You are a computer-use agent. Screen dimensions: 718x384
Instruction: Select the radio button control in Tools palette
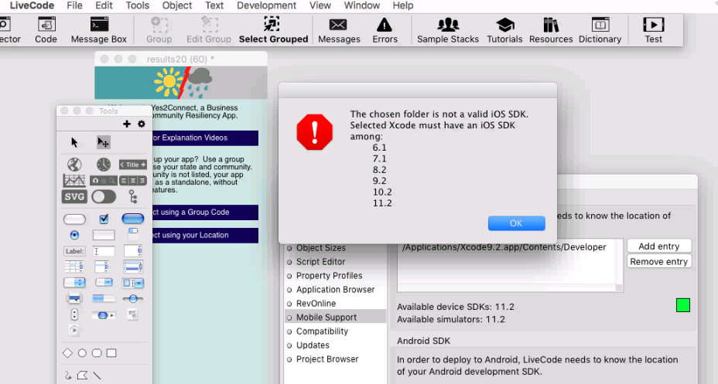click(x=74, y=235)
